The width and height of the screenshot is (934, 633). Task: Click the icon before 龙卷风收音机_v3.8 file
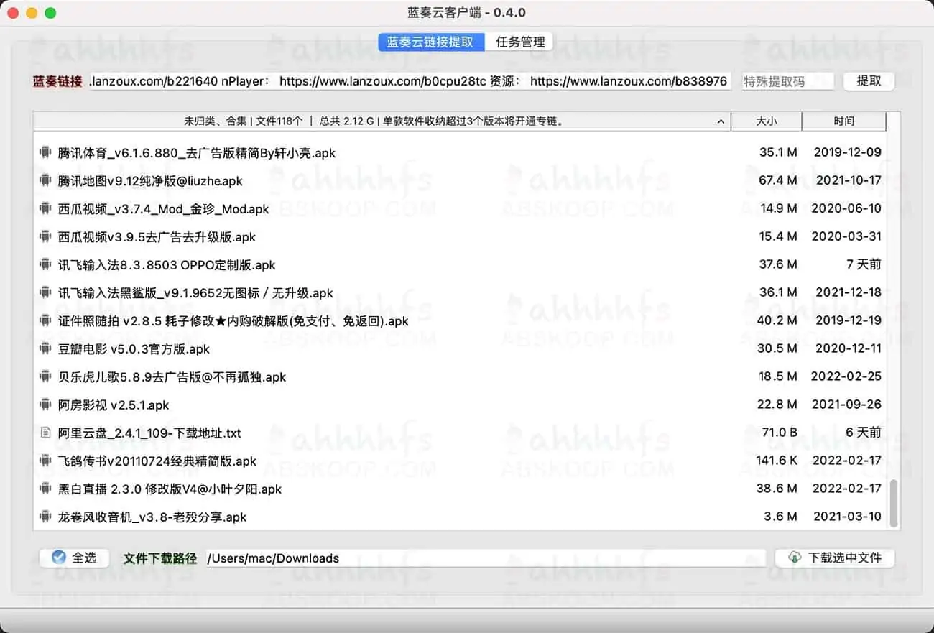tap(45, 517)
